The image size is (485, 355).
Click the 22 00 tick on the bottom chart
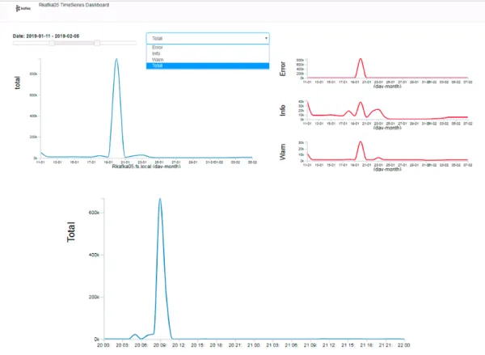tap(403, 345)
